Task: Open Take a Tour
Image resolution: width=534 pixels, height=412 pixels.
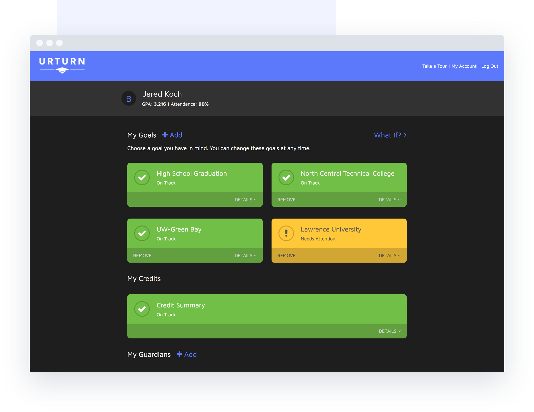Action: pos(434,66)
